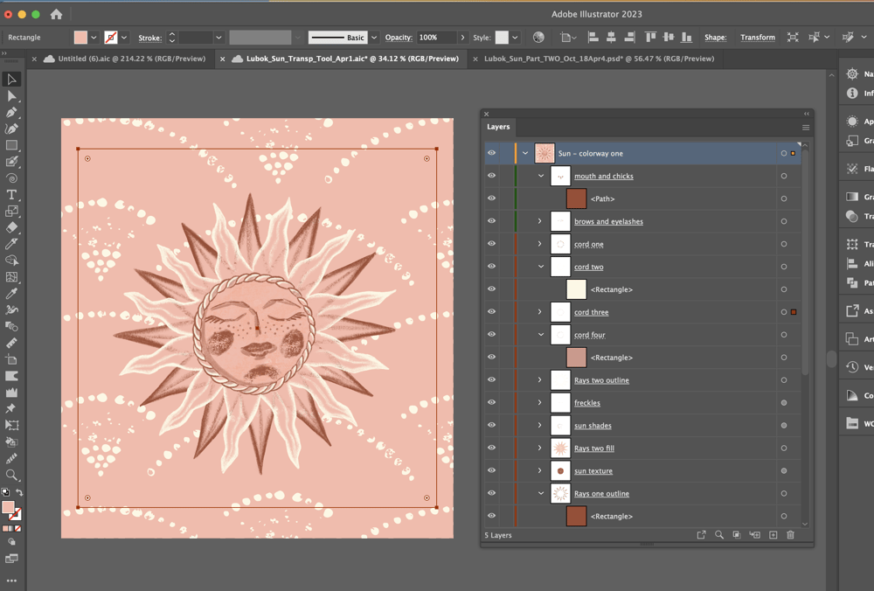Click Locate Object magnifier in Layers panel
The image size is (874, 591).
(719, 535)
